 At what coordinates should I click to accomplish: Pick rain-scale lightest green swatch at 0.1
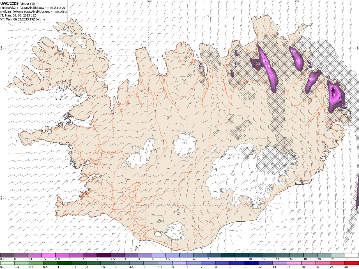(7, 263)
